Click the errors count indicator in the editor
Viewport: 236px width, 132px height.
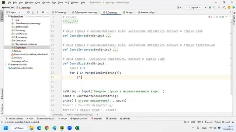[x=210, y=17]
